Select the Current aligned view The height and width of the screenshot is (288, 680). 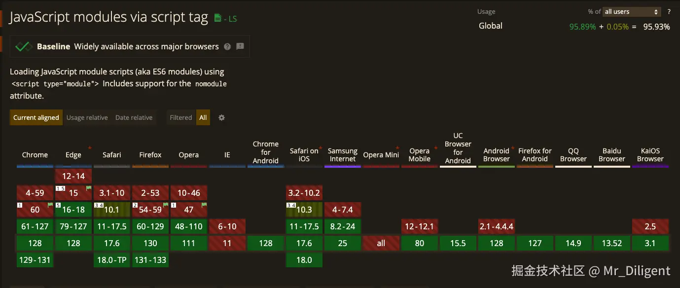[36, 117]
